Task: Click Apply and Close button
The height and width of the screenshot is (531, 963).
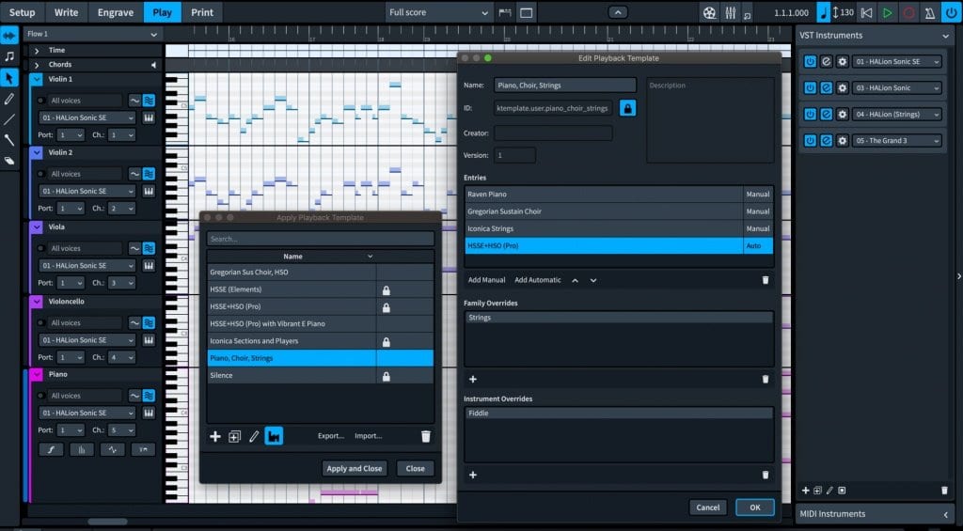Action: (355, 468)
